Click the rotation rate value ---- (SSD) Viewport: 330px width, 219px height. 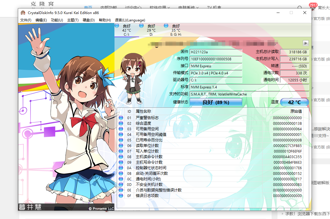[x=295, y=66]
